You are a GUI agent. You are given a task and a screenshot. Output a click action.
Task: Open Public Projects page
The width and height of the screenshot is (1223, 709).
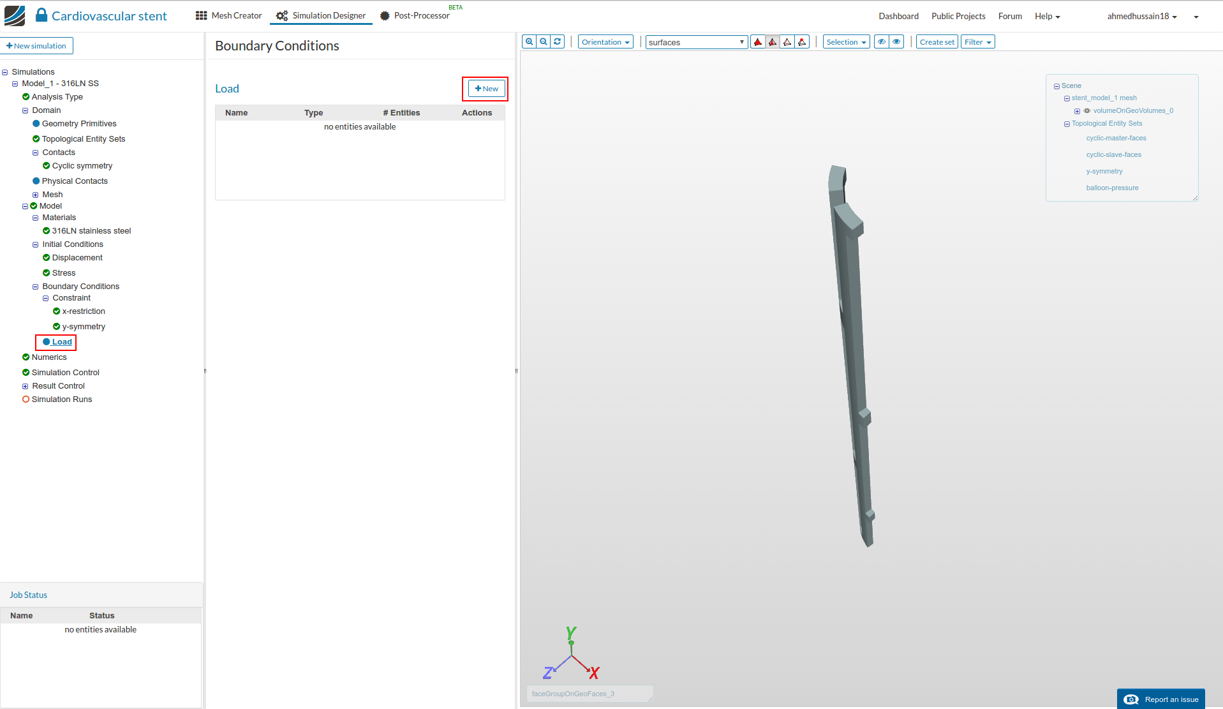pos(958,16)
